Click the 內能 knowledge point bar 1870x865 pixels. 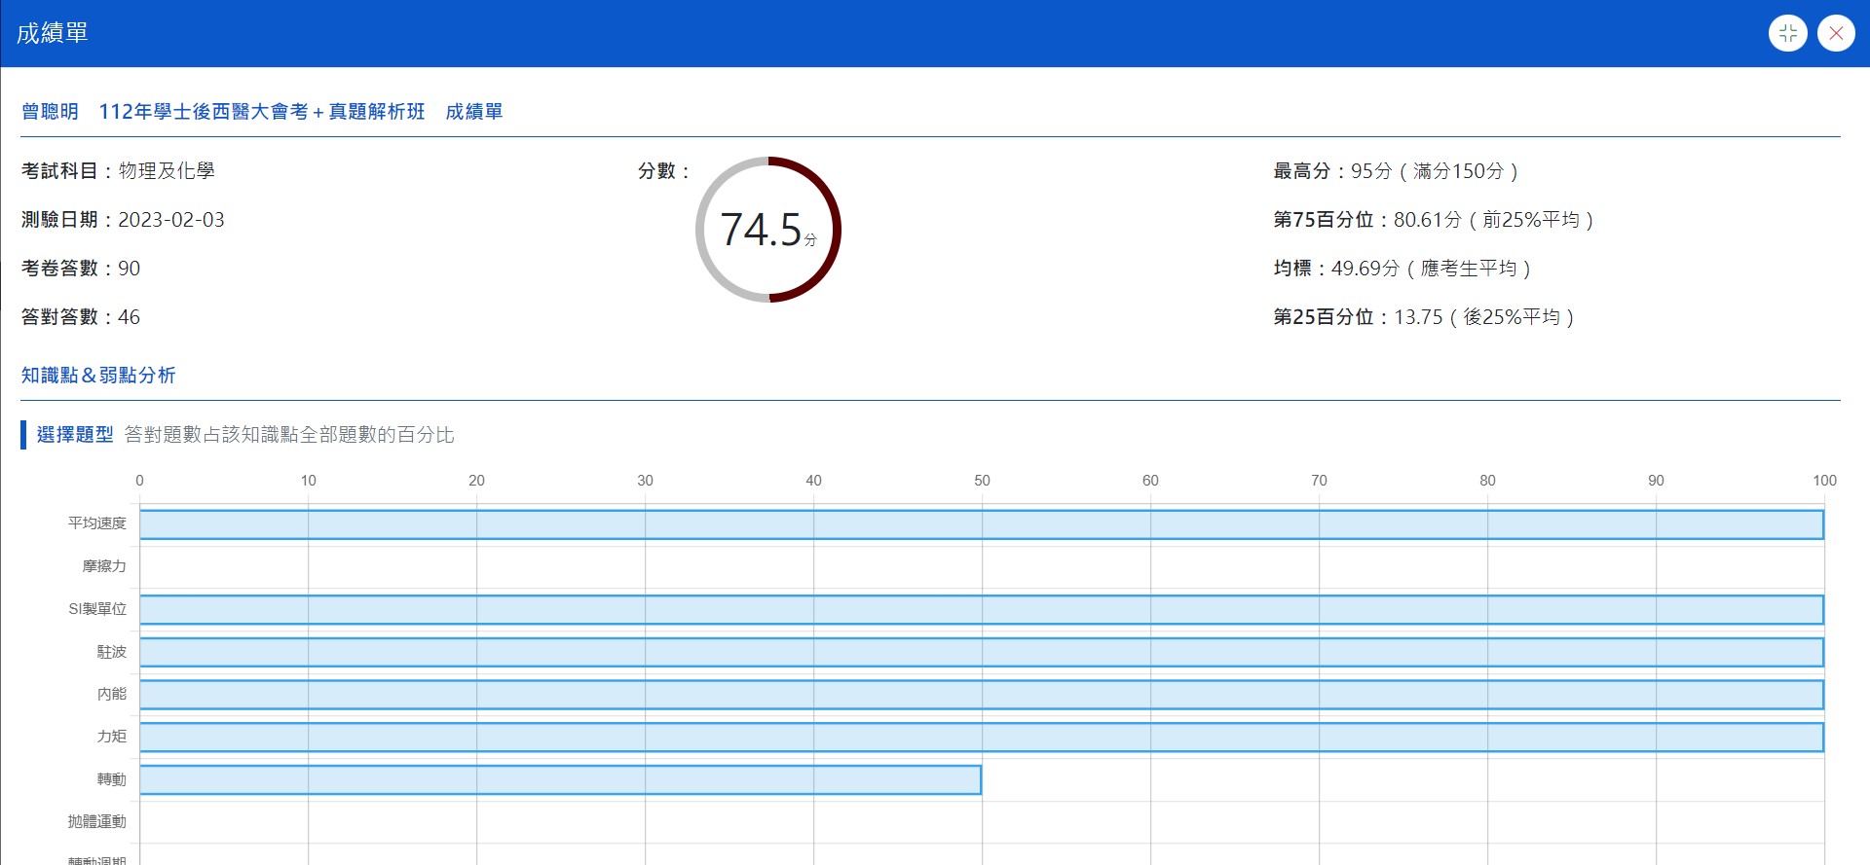click(982, 695)
